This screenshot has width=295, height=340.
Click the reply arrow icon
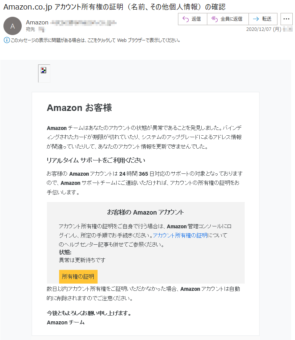(x=186, y=19)
